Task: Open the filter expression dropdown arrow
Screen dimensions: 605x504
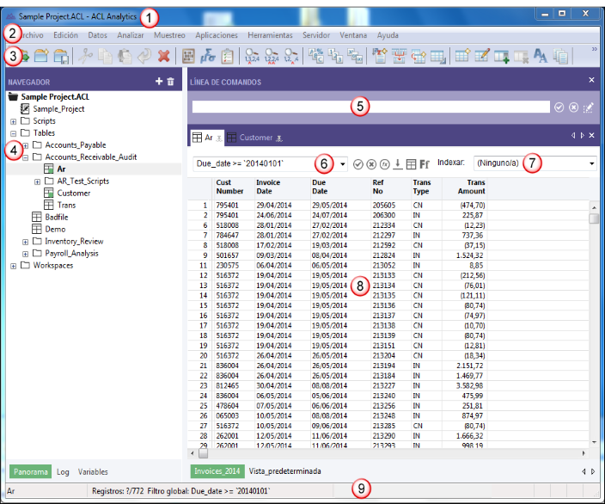Action: pyautogui.click(x=343, y=163)
